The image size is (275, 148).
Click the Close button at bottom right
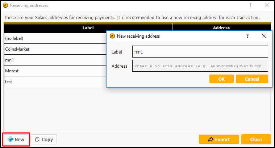pos(256,139)
